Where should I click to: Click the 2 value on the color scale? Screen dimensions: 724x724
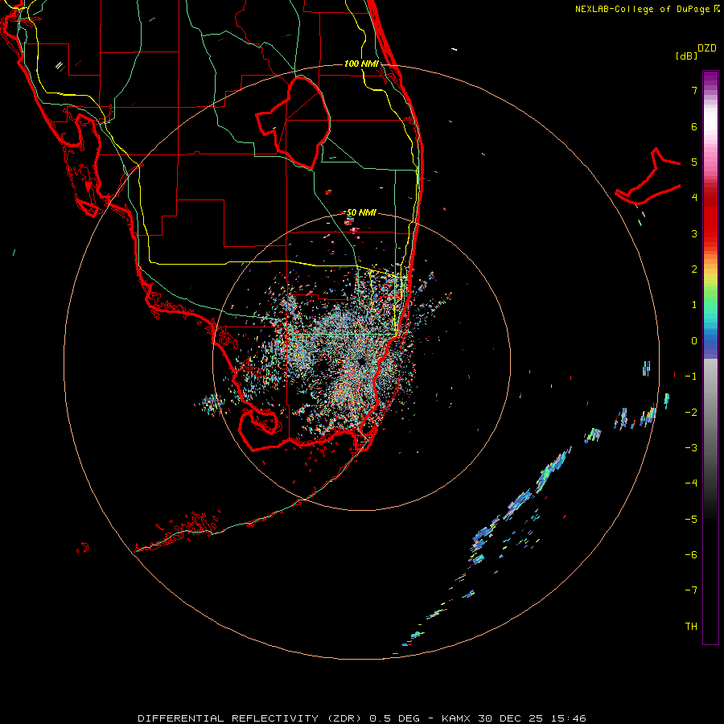click(693, 269)
